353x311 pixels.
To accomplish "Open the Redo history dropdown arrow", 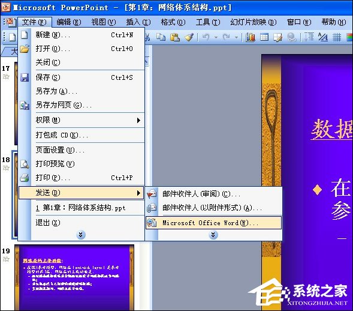I will [x=236, y=37].
